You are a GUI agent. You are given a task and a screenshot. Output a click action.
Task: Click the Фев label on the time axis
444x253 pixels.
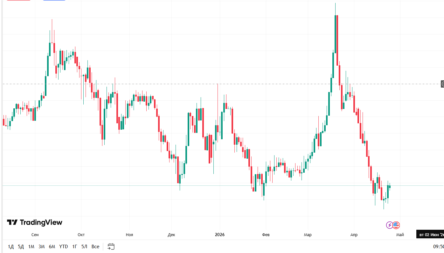coord(266,235)
